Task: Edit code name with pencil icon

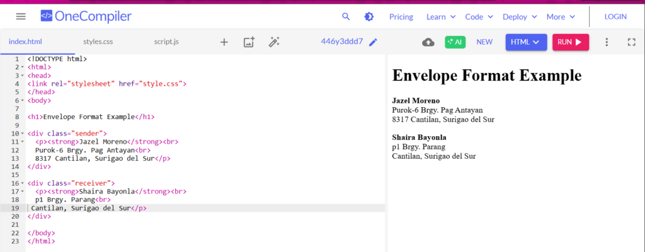Action: pos(374,42)
